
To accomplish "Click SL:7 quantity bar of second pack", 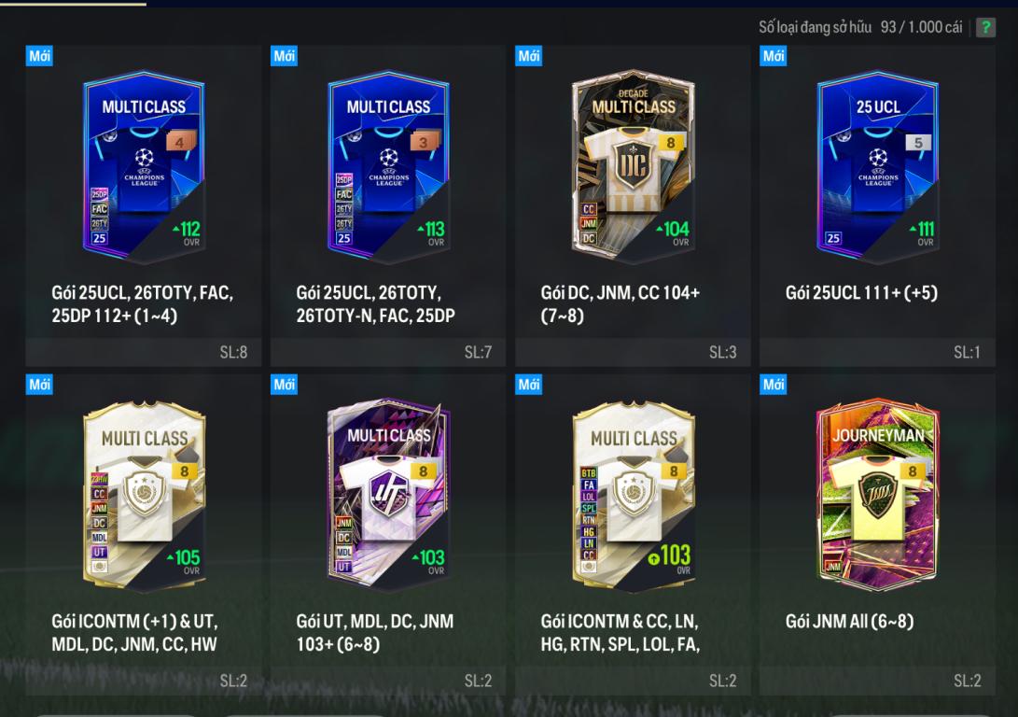I will pos(387,353).
